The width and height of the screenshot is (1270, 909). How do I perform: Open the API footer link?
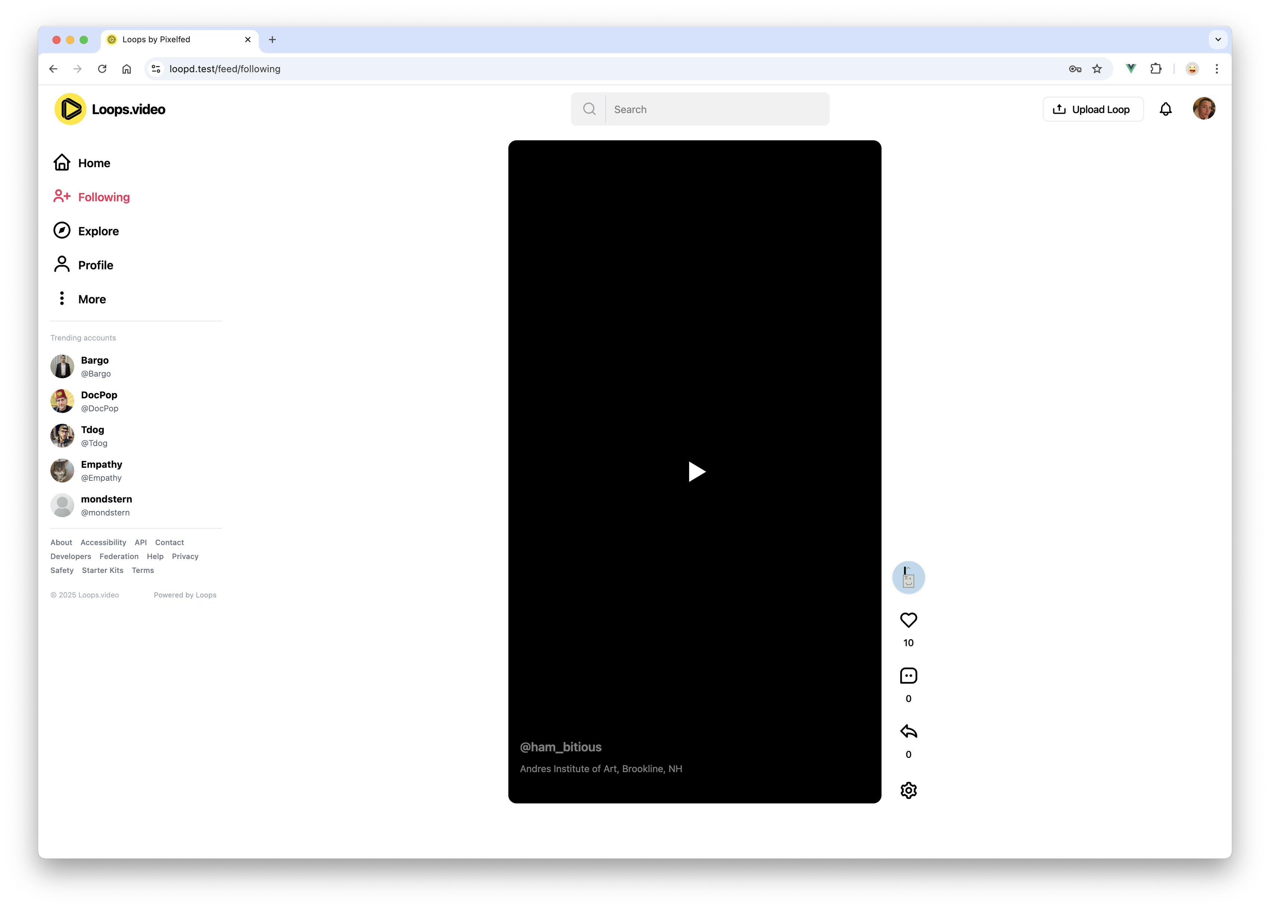pos(141,542)
